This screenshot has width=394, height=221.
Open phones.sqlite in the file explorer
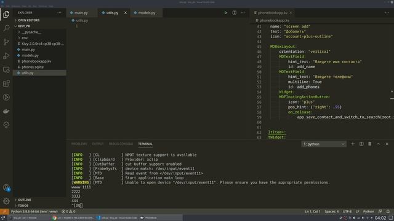pos(33,67)
